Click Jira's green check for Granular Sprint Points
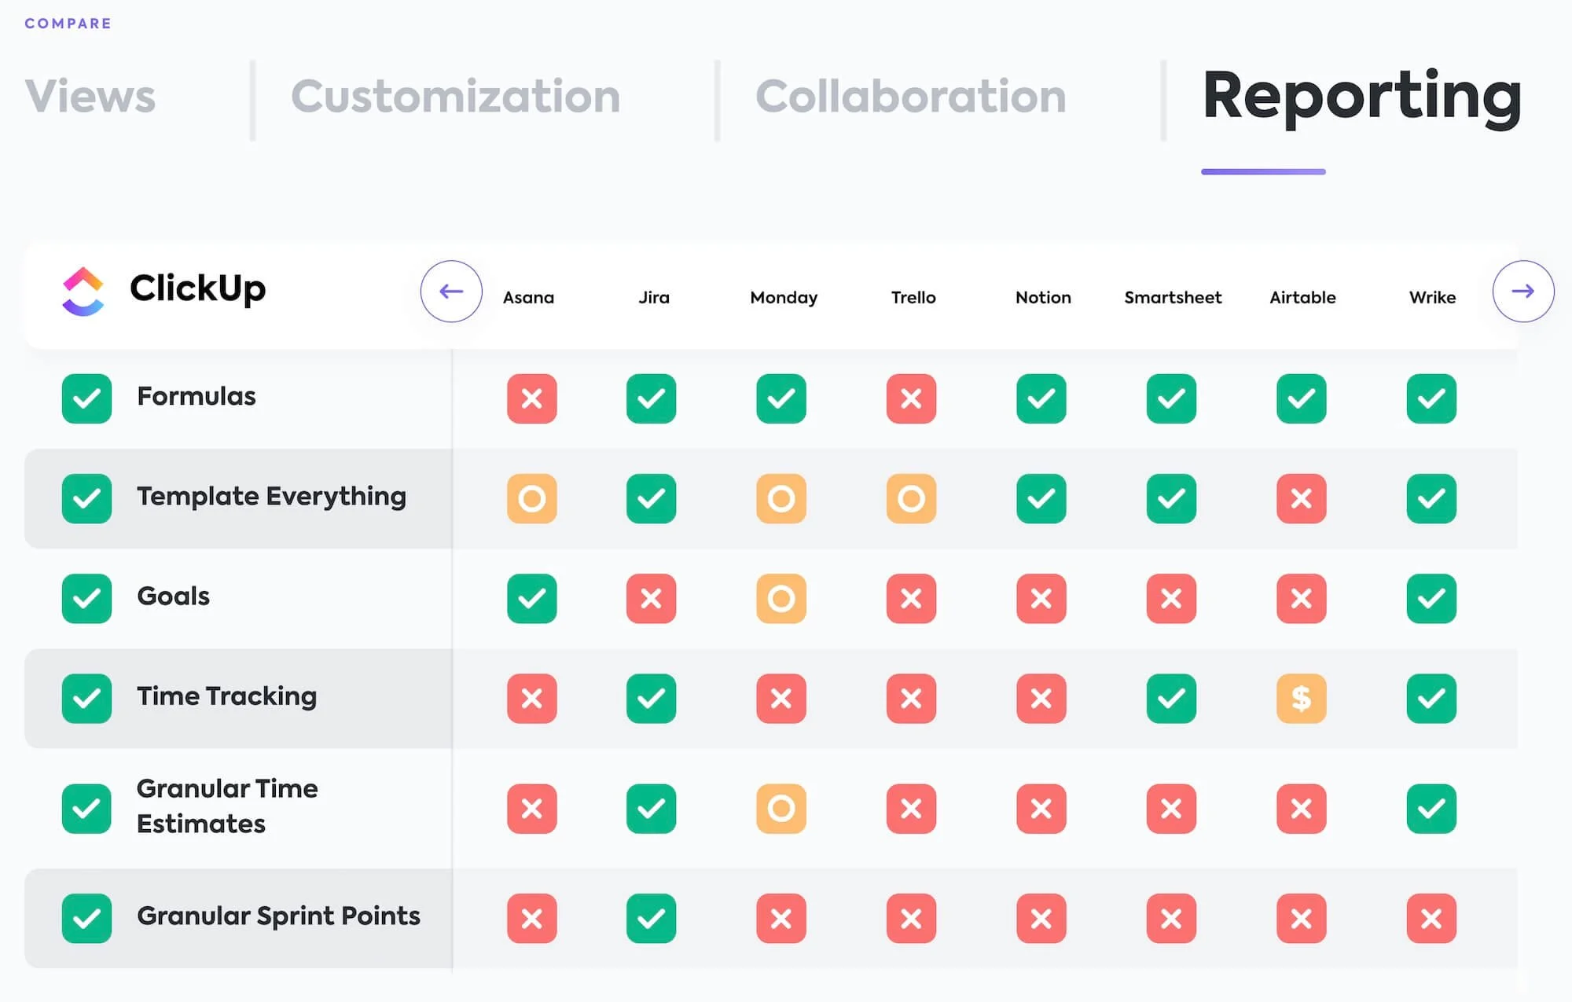This screenshot has height=1002, width=1572. pyautogui.click(x=651, y=918)
